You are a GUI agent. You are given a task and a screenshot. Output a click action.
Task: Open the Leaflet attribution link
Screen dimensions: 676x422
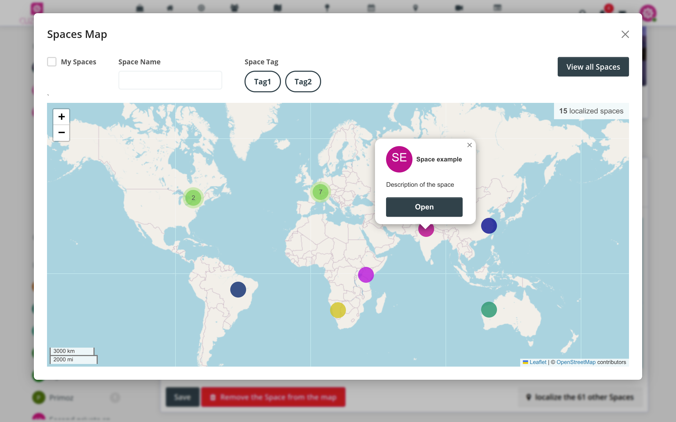tap(538, 362)
